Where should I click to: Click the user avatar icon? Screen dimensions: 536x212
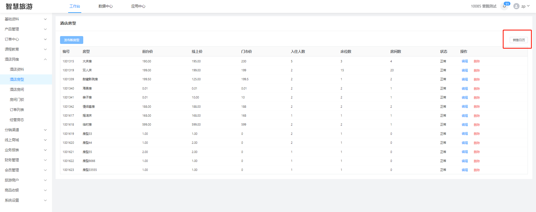(516, 6)
